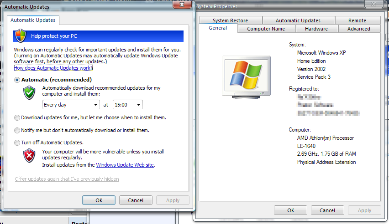
Task: Click the Windows security shield icon in blue banner
Action: pyautogui.click(x=21, y=36)
